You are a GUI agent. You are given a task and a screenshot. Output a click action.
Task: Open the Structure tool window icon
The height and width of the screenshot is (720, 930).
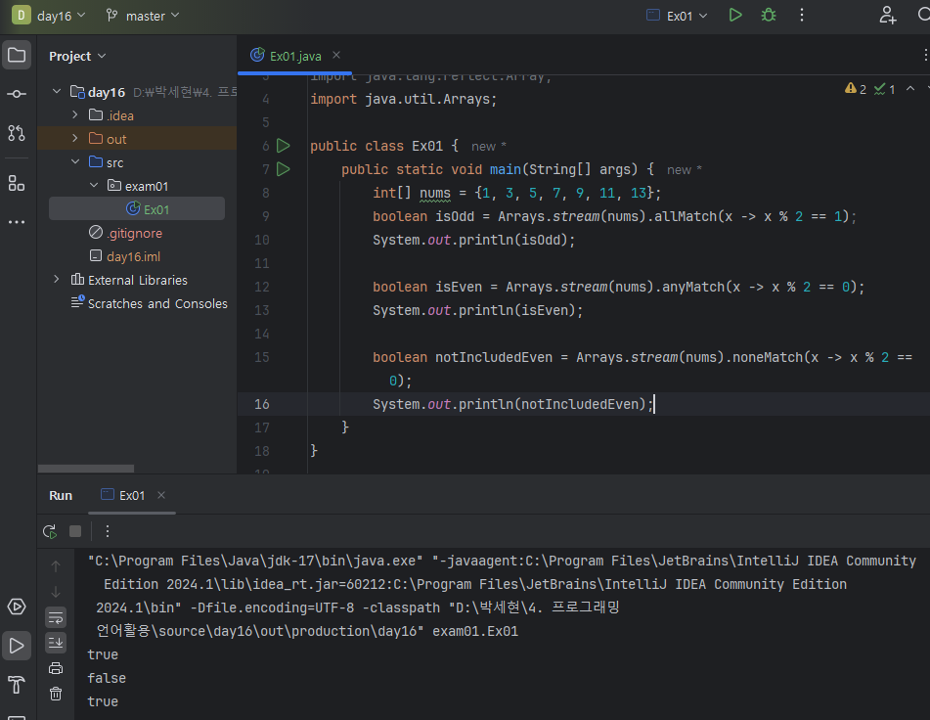17,183
